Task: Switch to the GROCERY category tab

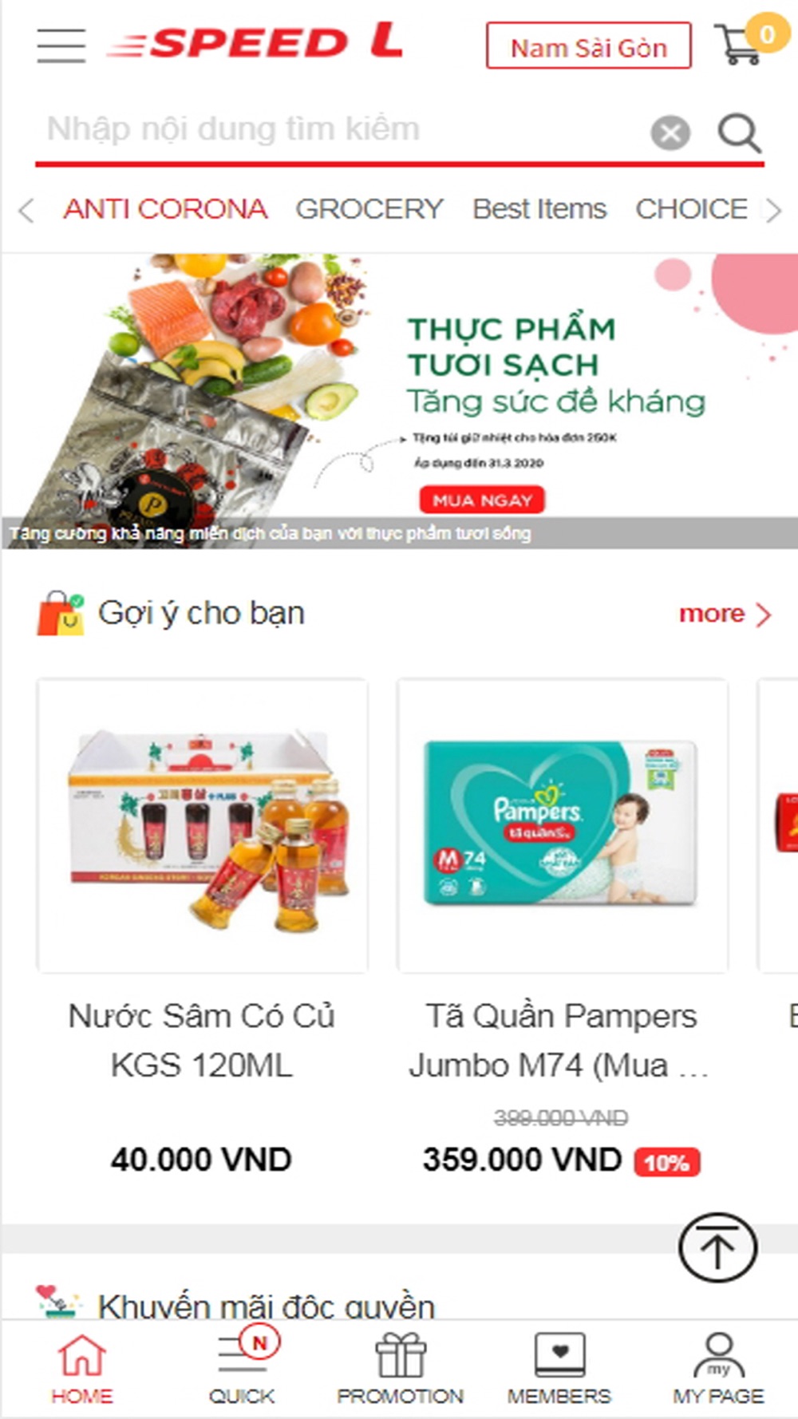Action: 369,209
